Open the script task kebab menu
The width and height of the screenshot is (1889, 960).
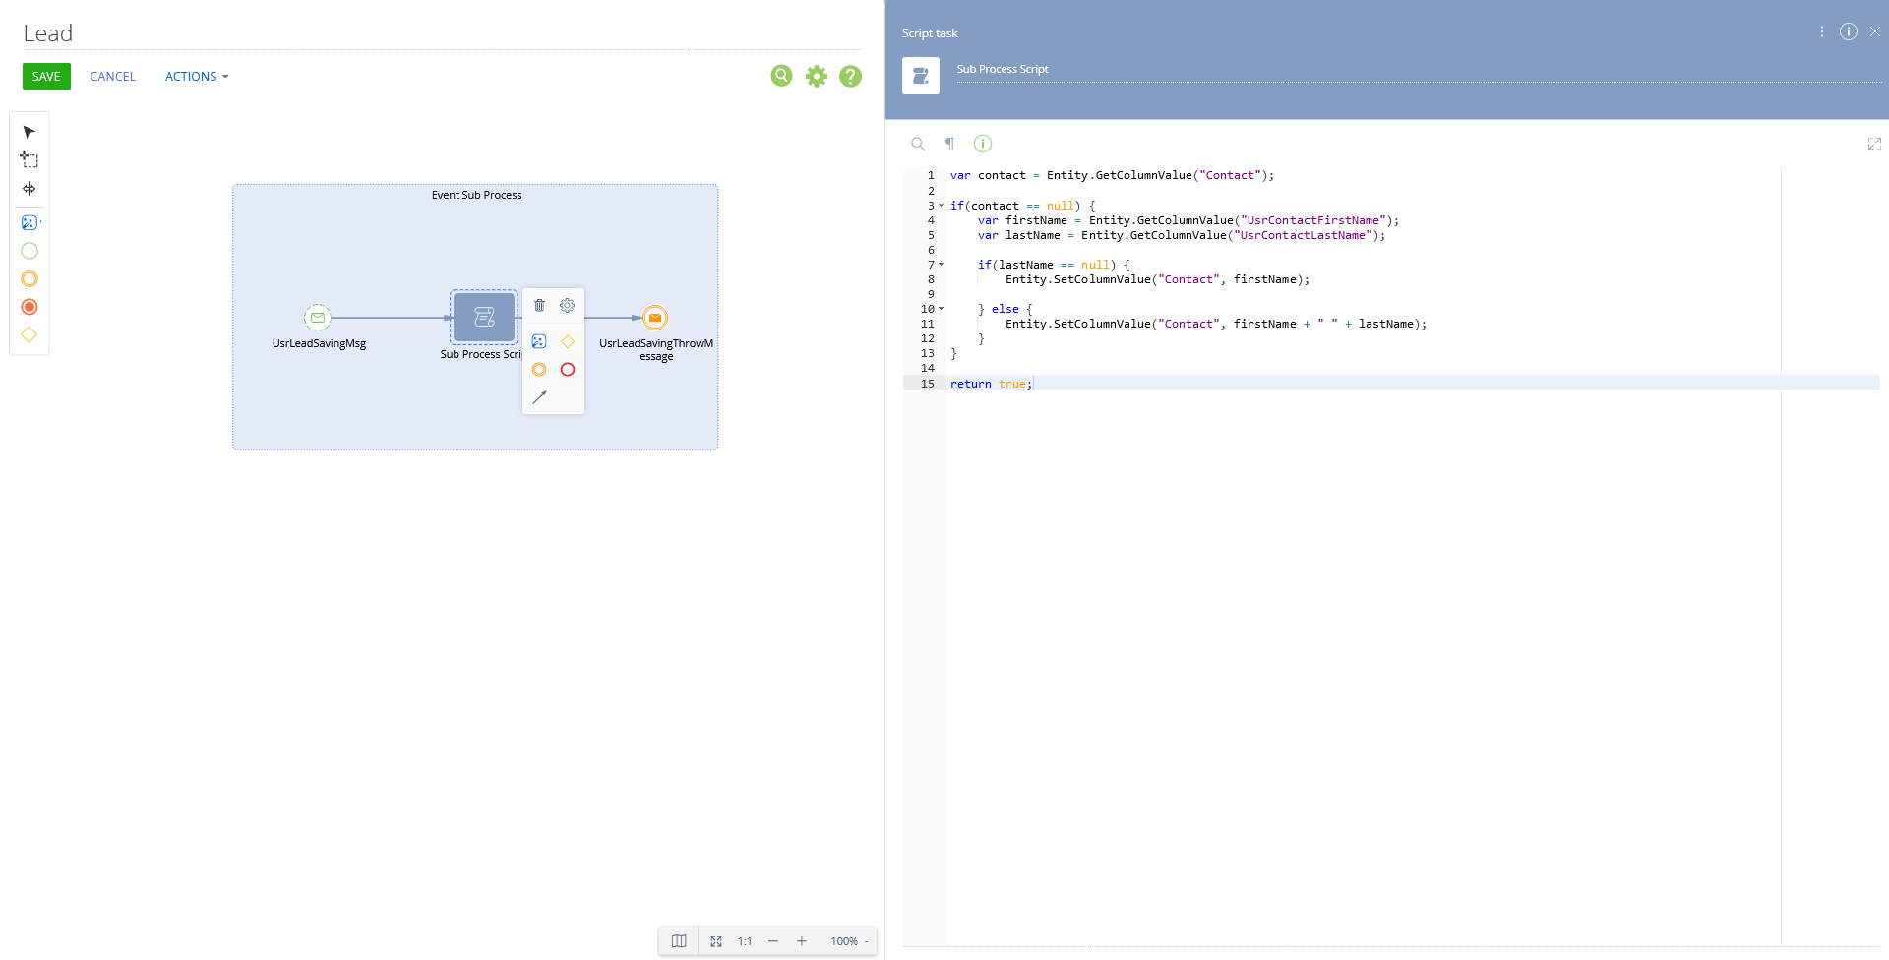tap(1822, 31)
